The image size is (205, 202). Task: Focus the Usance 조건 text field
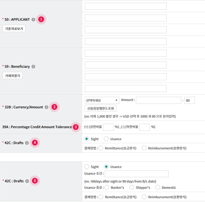(x=137, y=174)
